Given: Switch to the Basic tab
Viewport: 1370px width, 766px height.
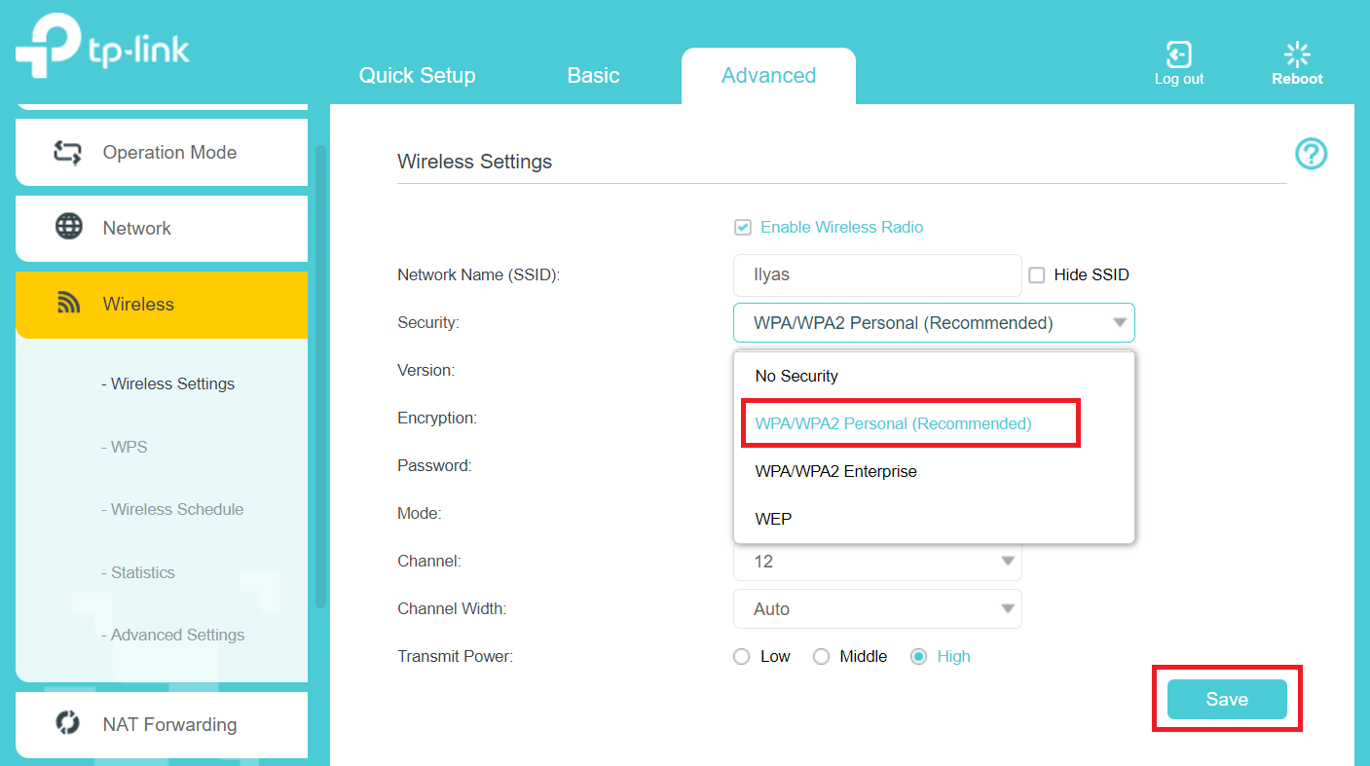Looking at the screenshot, I should point(593,75).
